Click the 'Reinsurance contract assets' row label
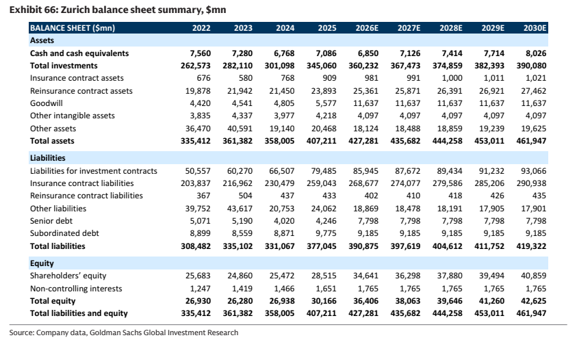Viewport: 577px width, 342px height. pos(81,91)
